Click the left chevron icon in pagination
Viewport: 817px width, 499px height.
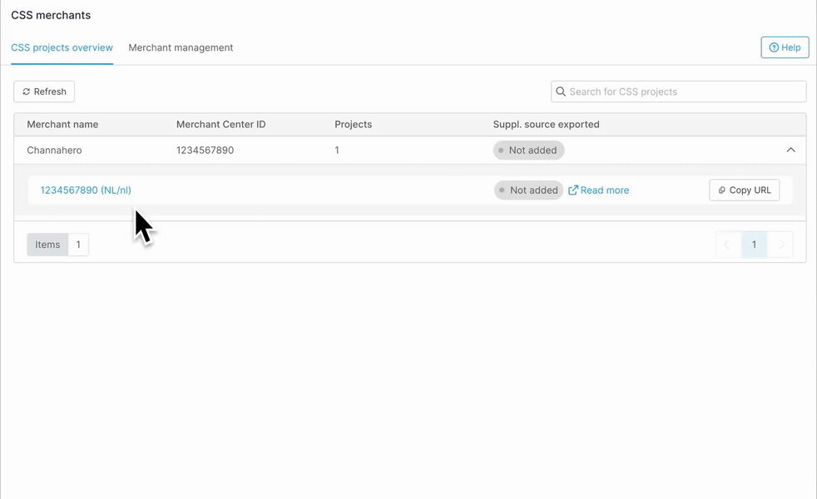tap(726, 245)
